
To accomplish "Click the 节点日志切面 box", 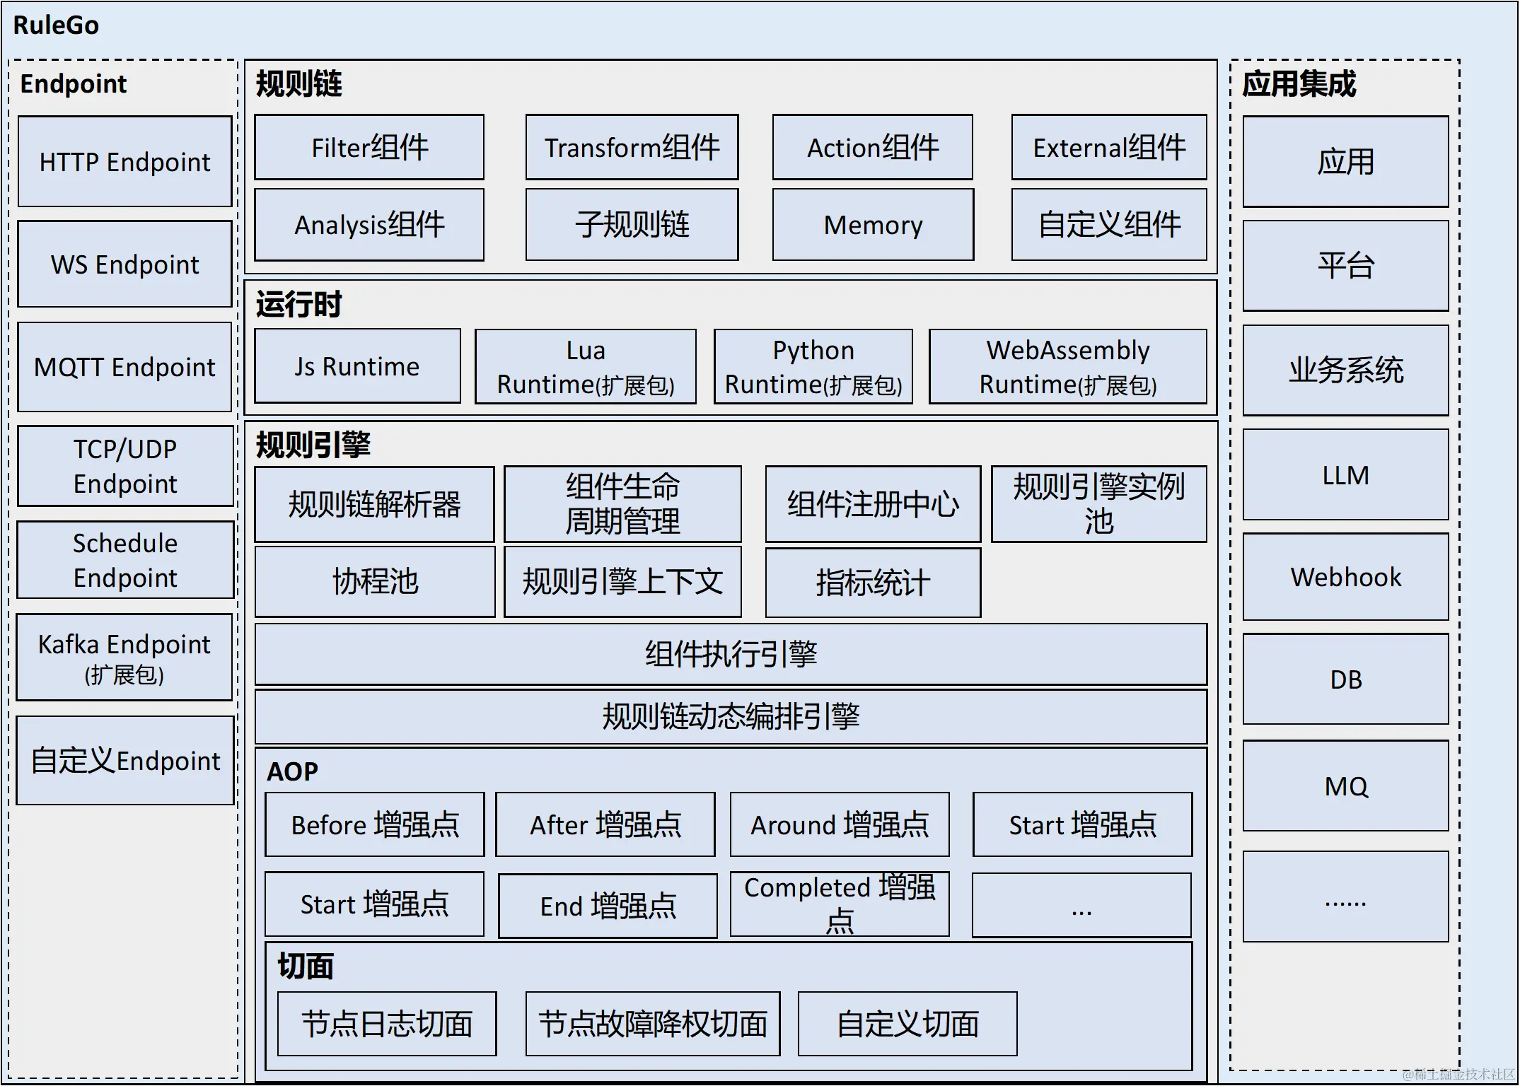I will pos(387,1024).
